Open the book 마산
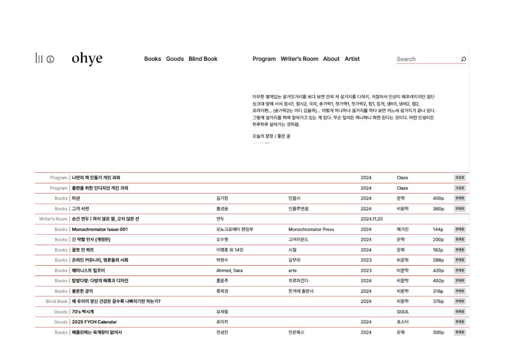Image resolution: width=506 pixels, height=338 pixels. (76, 198)
